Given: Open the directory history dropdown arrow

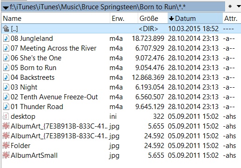Looking at the screenshot, I should pos(6,7).
